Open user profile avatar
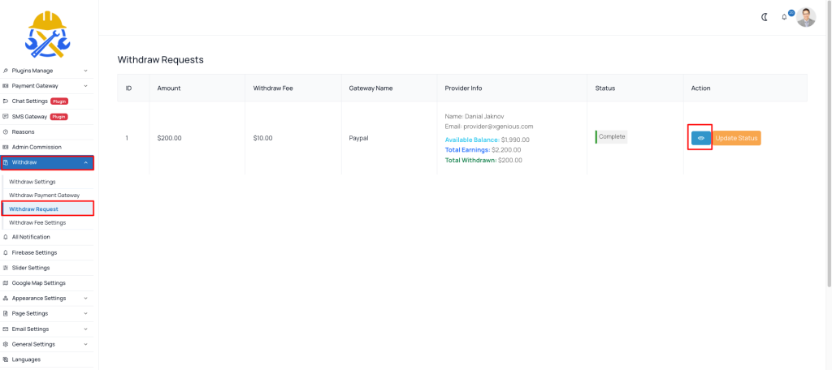The image size is (832, 370). click(806, 17)
